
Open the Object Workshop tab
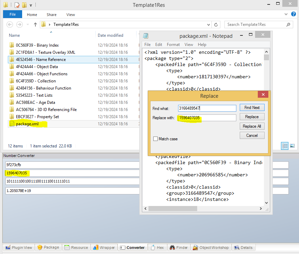(211, 248)
